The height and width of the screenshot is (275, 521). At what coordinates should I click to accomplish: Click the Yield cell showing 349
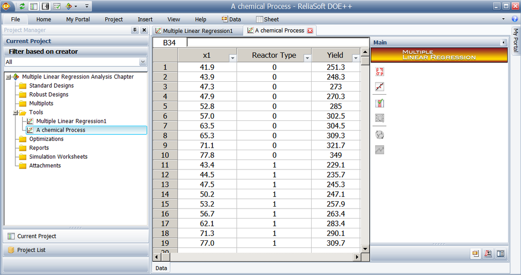(335, 155)
